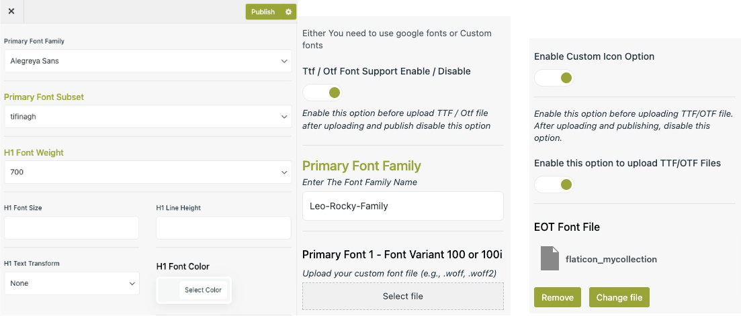
Task: Click the Publish button
Action: 263,12
